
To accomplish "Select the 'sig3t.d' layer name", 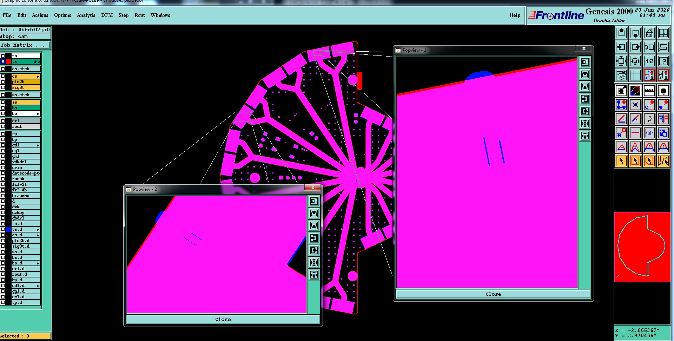I will tap(26, 246).
